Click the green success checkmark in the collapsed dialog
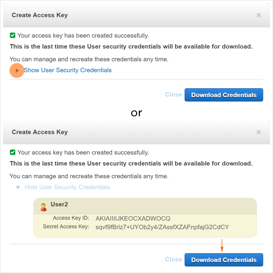 pyautogui.click(x=12, y=36)
